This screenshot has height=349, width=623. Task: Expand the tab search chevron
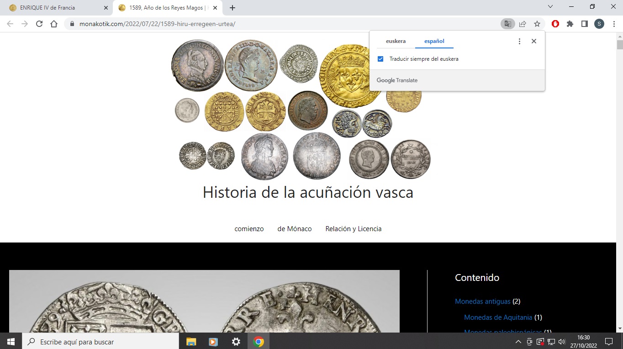point(550,6)
